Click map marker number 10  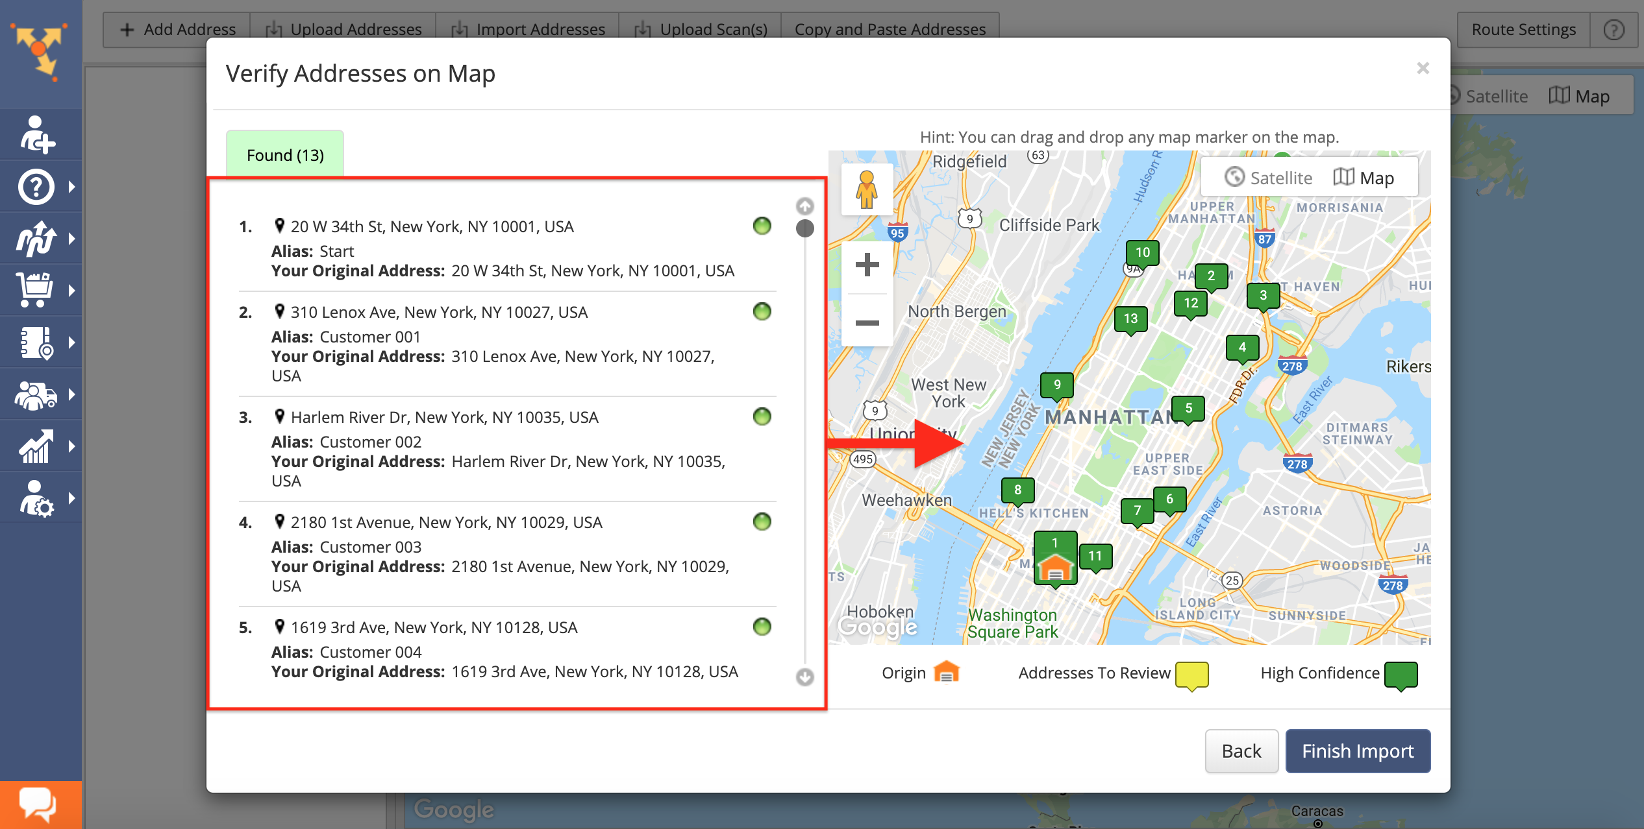pos(1143,254)
